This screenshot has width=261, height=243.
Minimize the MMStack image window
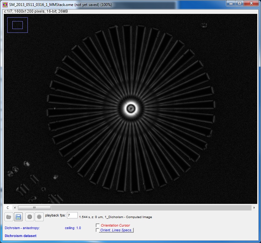click(x=231, y=3)
